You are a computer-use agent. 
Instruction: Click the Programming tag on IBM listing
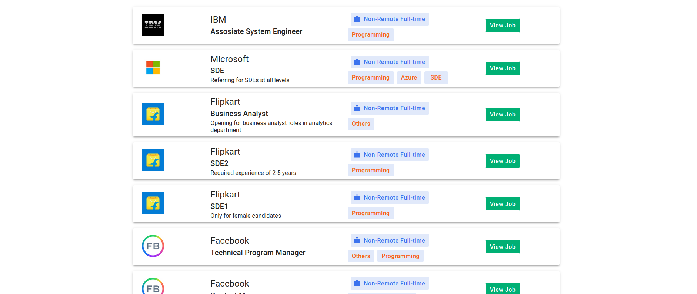pyautogui.click(x=370, y=35)
